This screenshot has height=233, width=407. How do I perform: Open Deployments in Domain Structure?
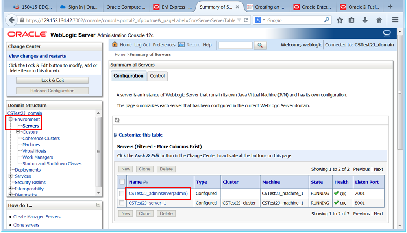pos(28,170)
